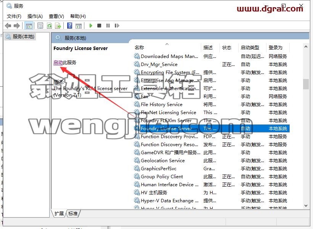Sort by the 启动类型 column header

point(250,47)
